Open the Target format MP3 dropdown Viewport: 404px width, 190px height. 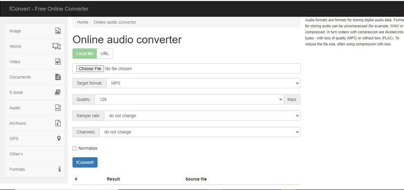click(203, 83)
